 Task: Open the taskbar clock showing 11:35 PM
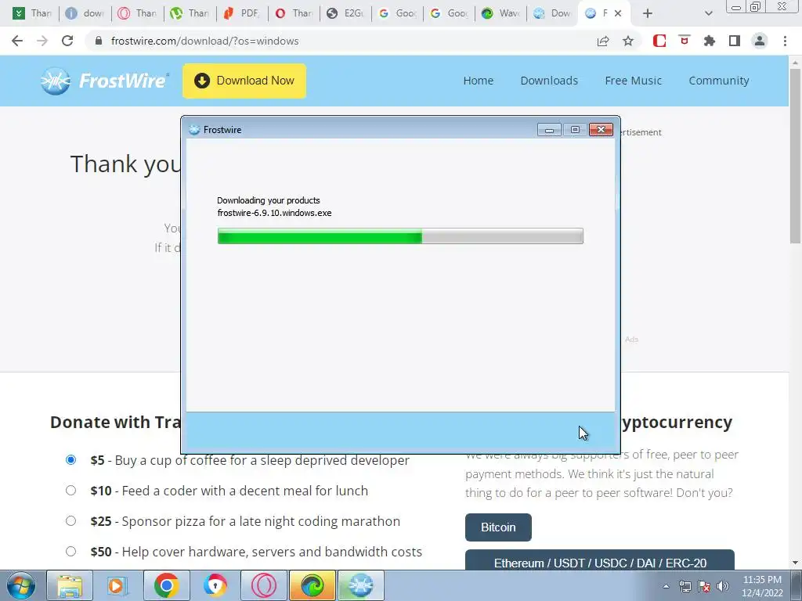(762, 586)
